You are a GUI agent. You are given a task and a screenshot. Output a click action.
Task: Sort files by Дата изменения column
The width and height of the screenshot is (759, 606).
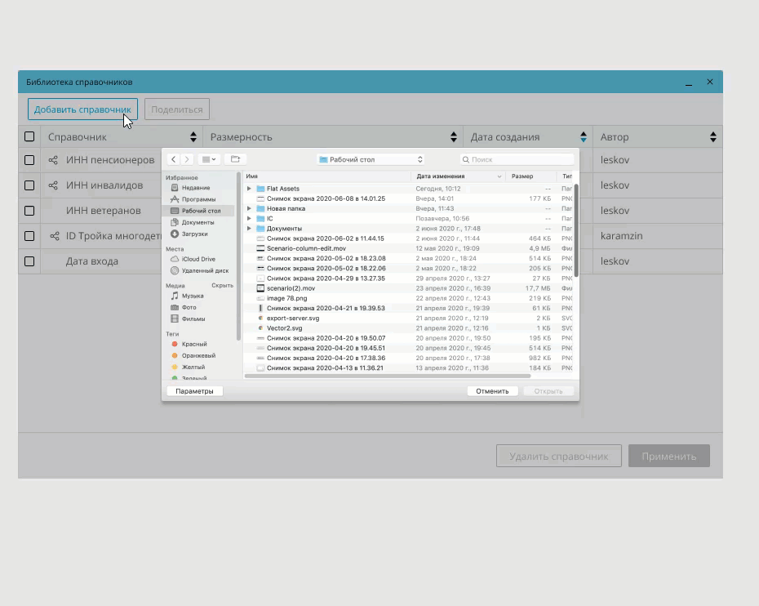(x=441, y=176)
